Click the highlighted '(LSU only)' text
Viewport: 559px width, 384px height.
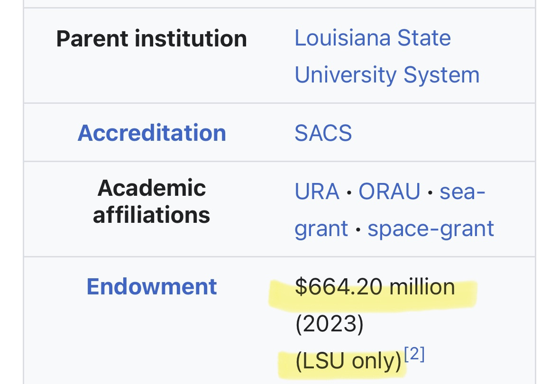348,362
